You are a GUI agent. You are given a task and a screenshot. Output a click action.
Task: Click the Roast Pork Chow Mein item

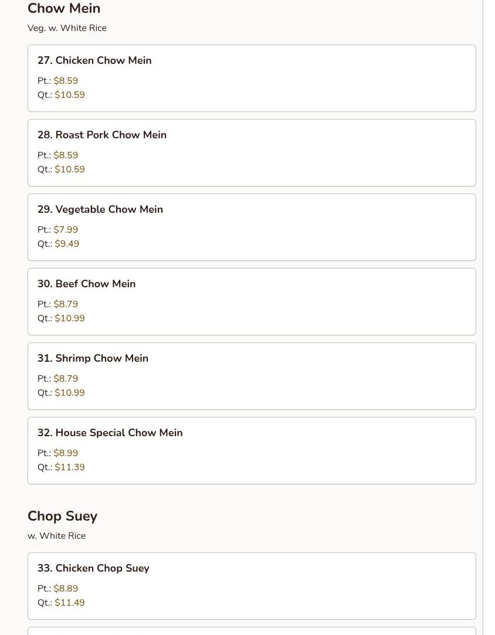102,135
